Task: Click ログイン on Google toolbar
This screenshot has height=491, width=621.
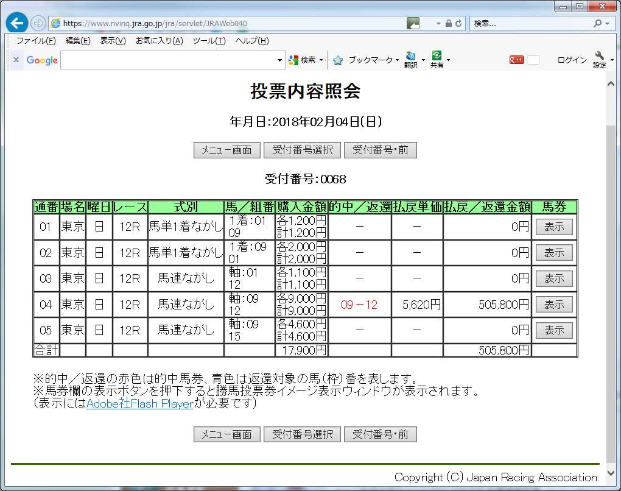Action: tap(572, 60)
